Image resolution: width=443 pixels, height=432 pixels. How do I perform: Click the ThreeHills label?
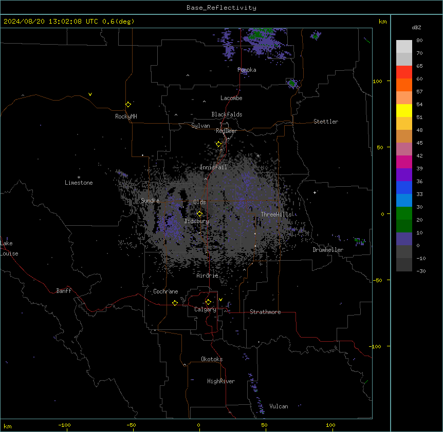pyautogui.click(x=276, y=214)
